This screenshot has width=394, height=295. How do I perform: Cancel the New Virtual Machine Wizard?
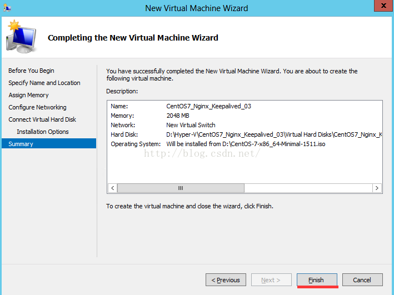[x=362, y=279]
